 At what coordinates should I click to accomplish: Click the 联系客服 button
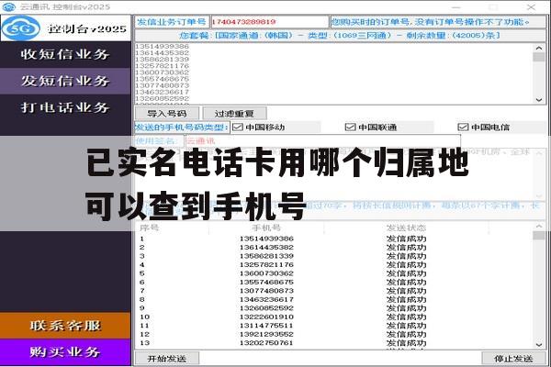pos(65,326)
